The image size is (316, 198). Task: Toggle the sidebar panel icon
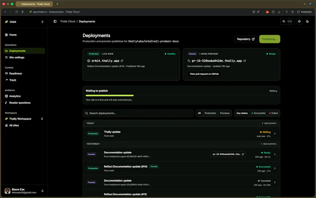55,21
